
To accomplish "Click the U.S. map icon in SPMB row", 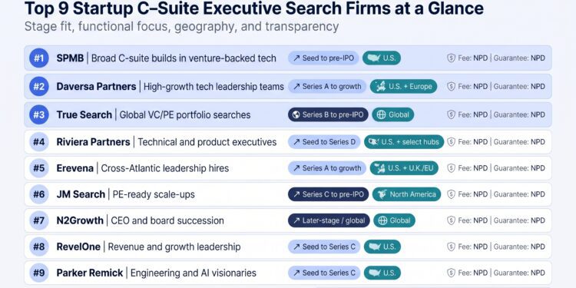I will [x=373, y=58].
